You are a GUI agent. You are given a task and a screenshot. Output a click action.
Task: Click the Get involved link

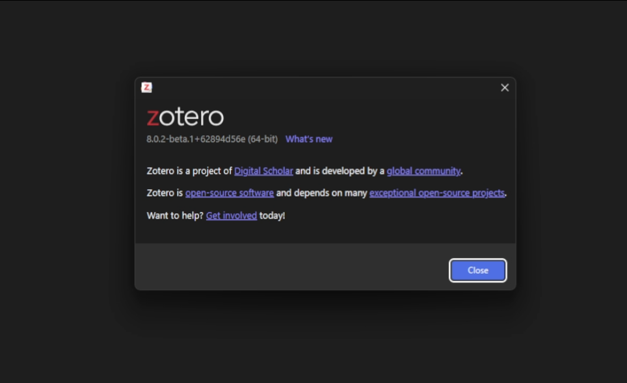pyautogui.click(x=232, y=215)
